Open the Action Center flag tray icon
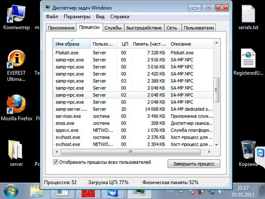The width and height of the screenshot is (265, 199). click(192, 192)
